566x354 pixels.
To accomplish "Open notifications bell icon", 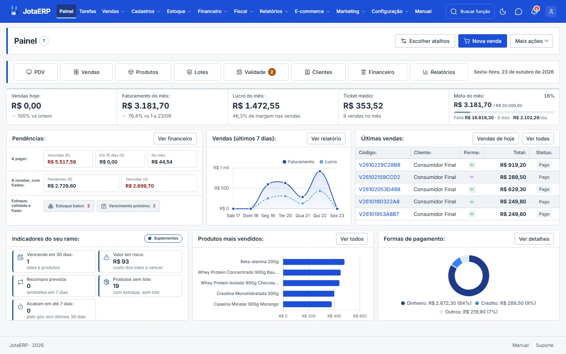I will click(534, 11).
